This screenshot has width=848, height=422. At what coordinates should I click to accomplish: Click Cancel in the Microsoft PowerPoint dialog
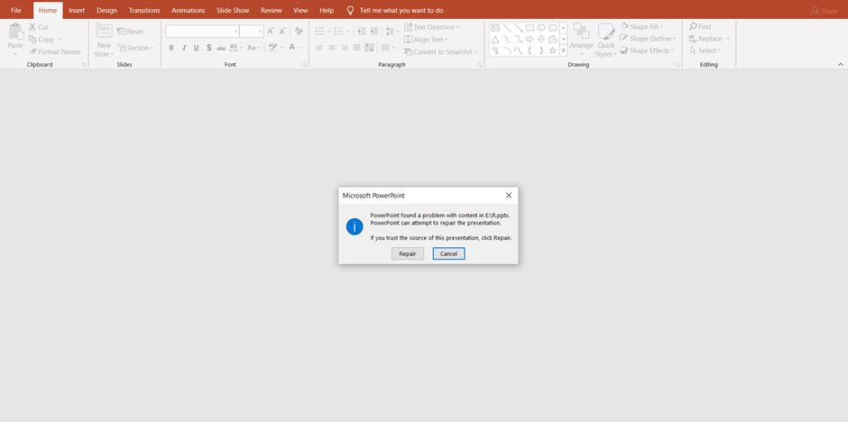[449, 253]
